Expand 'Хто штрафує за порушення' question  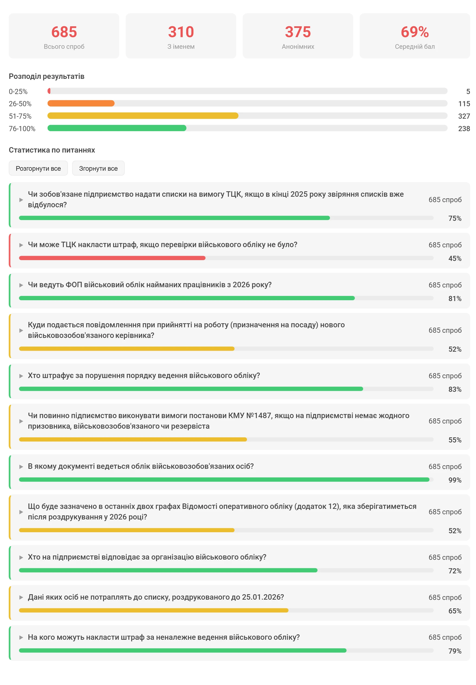click(144, 375)
